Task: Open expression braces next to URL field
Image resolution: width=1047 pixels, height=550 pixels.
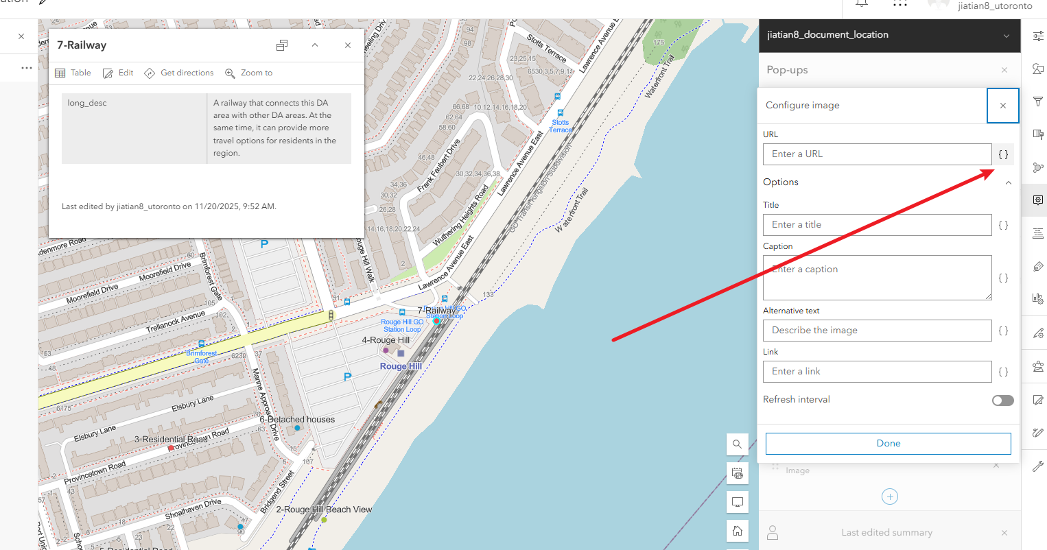Action: tap(1003, 154)
